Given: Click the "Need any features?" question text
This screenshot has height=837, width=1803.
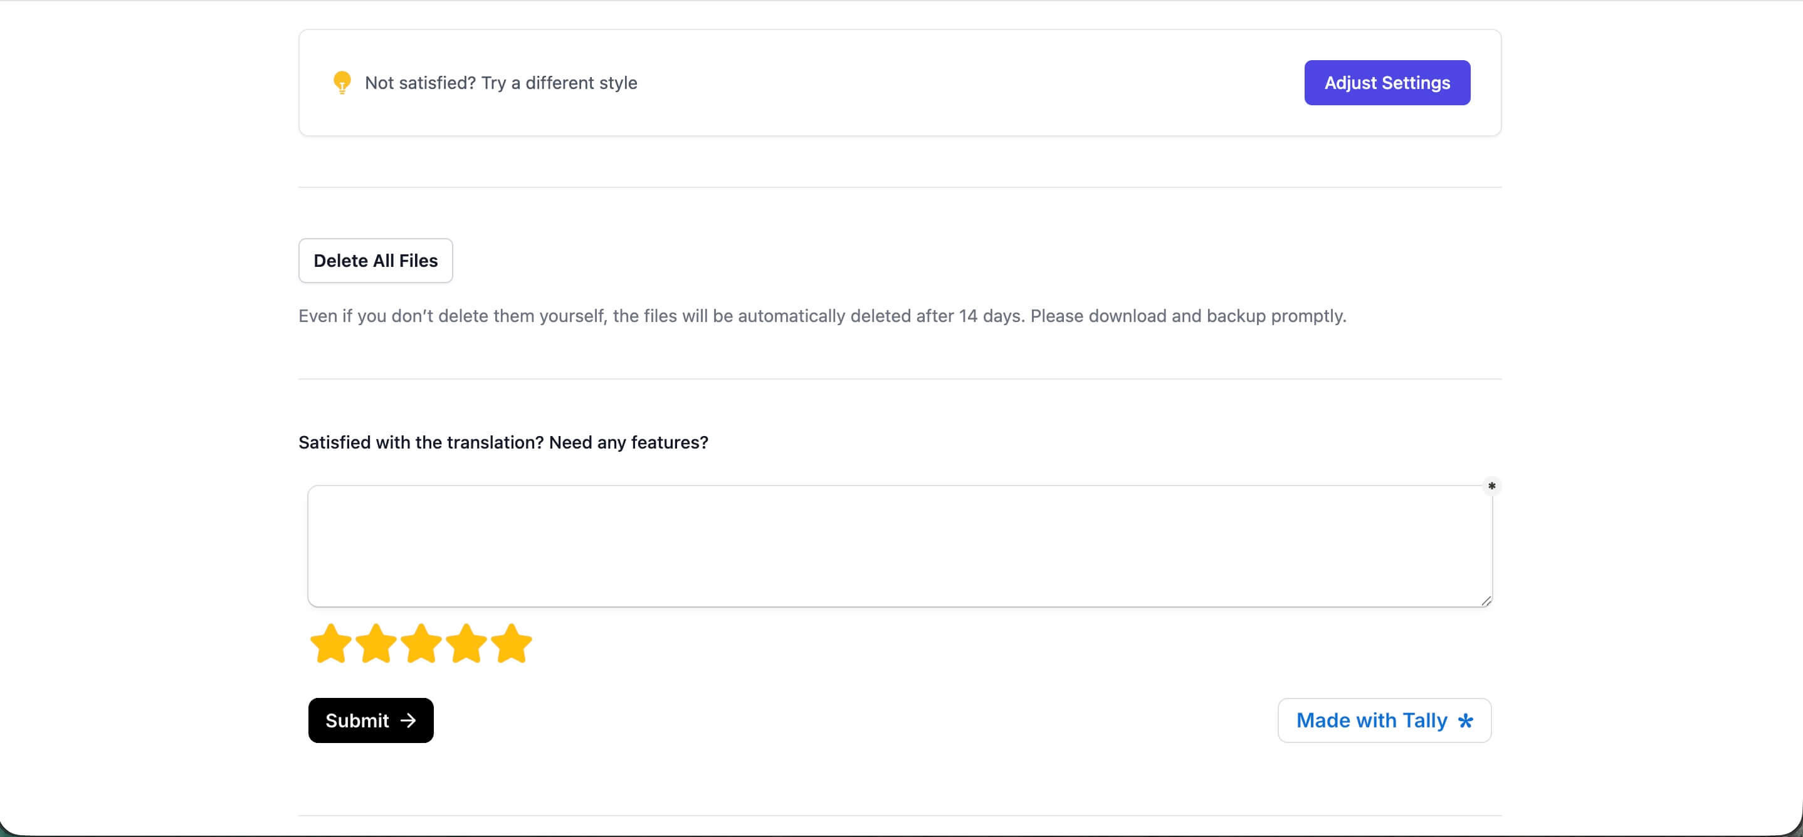Looking at the screenshot, I should 629,443.
